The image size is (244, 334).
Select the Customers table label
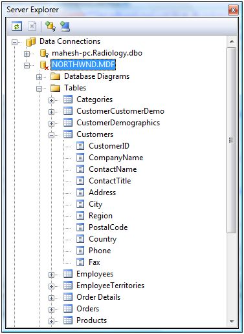coord(94,134)
